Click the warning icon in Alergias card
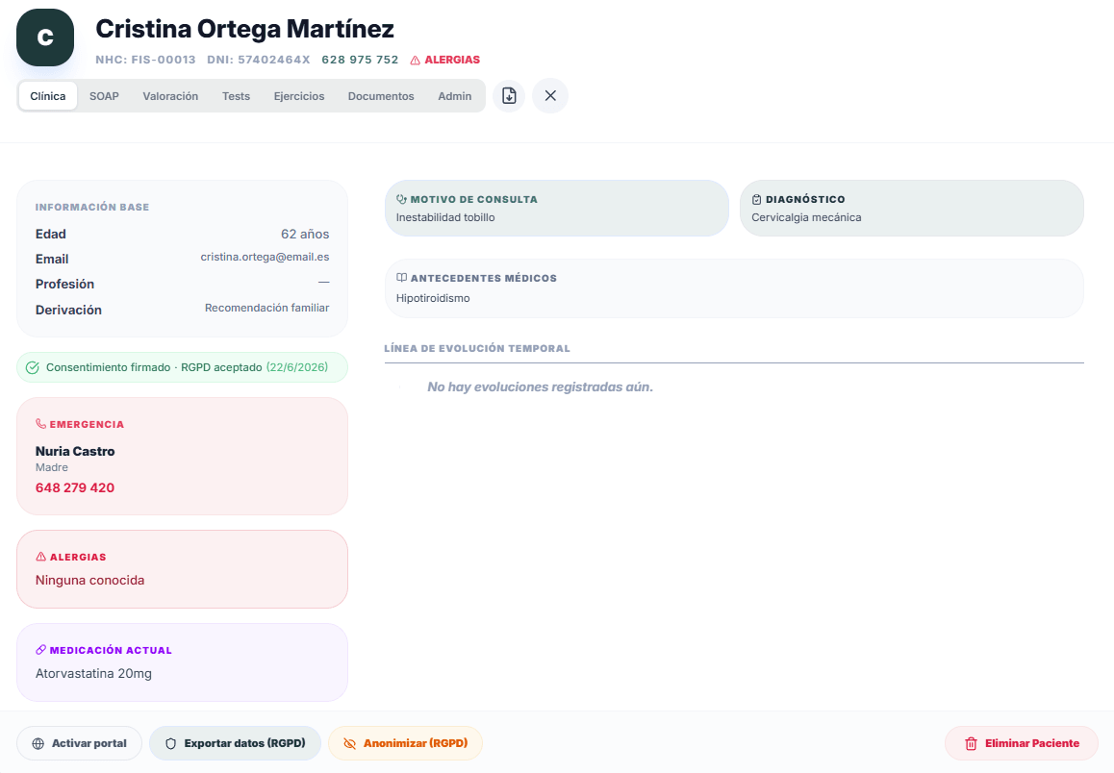This screenshot has height=773, width=1114. click(40, 557)
